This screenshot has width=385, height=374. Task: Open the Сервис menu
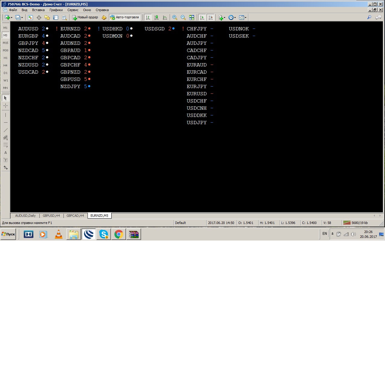click(73, 10)
